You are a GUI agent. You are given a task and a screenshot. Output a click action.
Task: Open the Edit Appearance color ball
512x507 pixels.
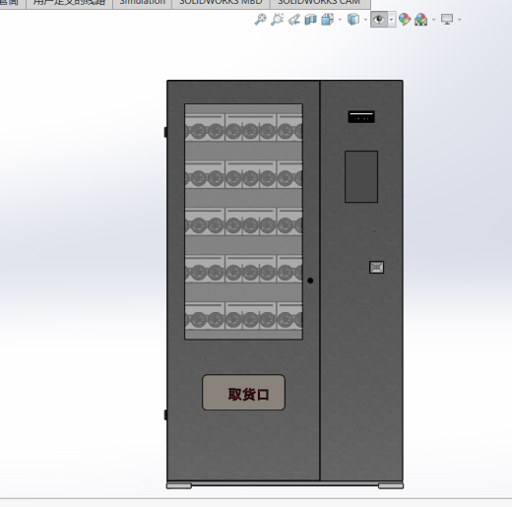click(x=405, y=20)
